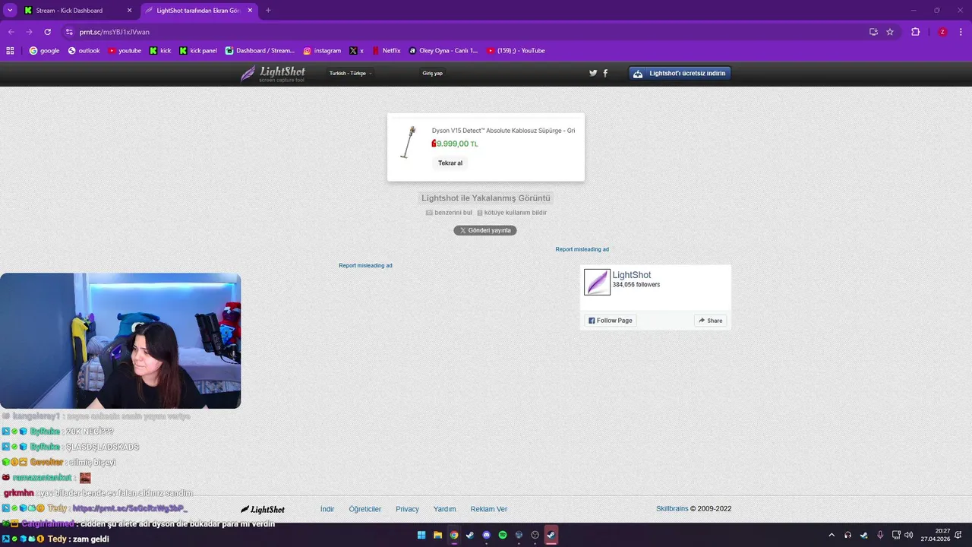This screenshot has height=547, width=972.
Task: View site information icon beside URL
Action: [69, 32]
